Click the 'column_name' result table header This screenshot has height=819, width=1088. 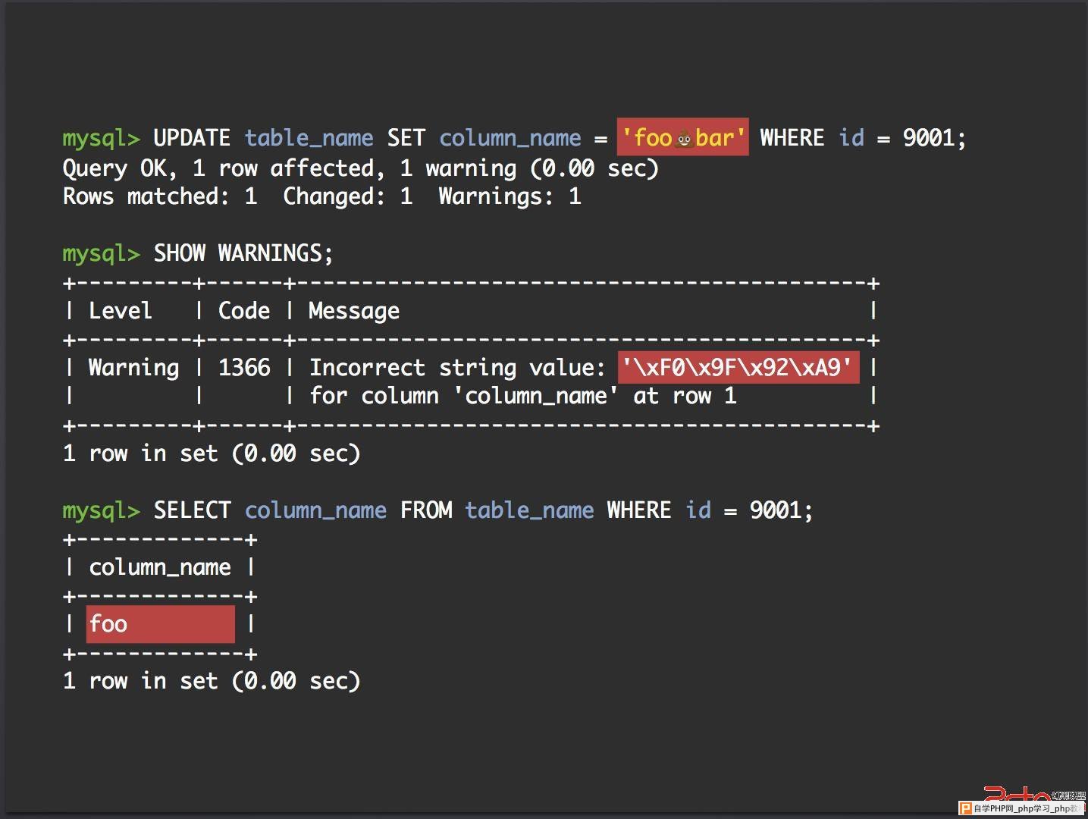[160, 568]
